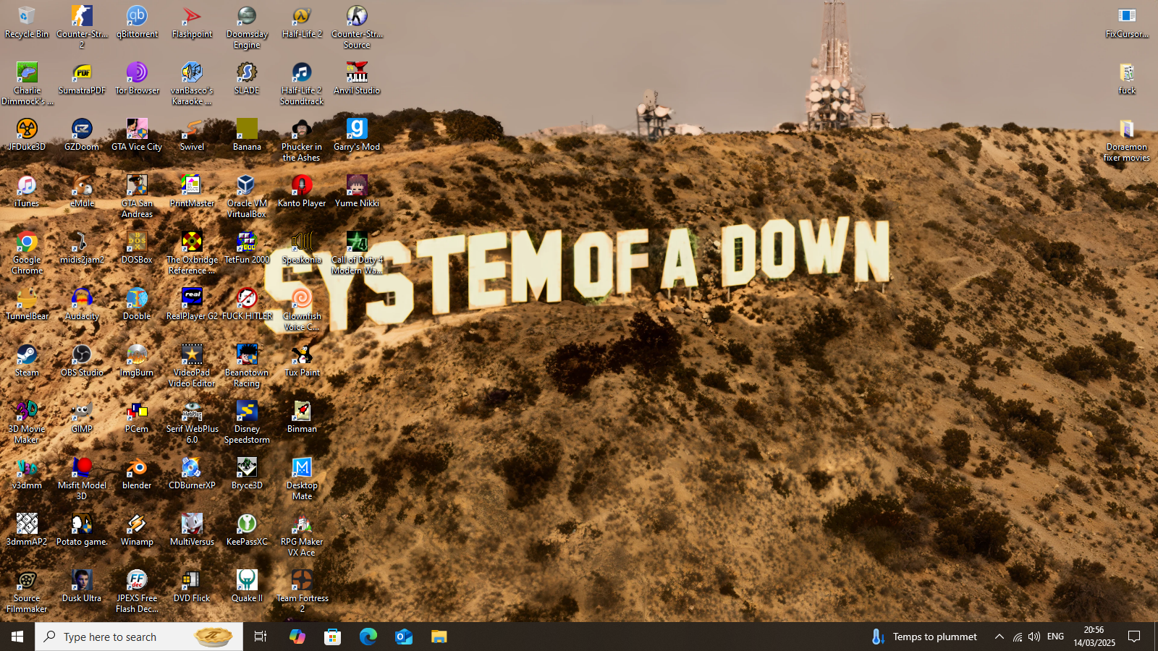Select the Source Filmmaker icon
Screen dimensions: 1158x651
(x=27, y=592)
